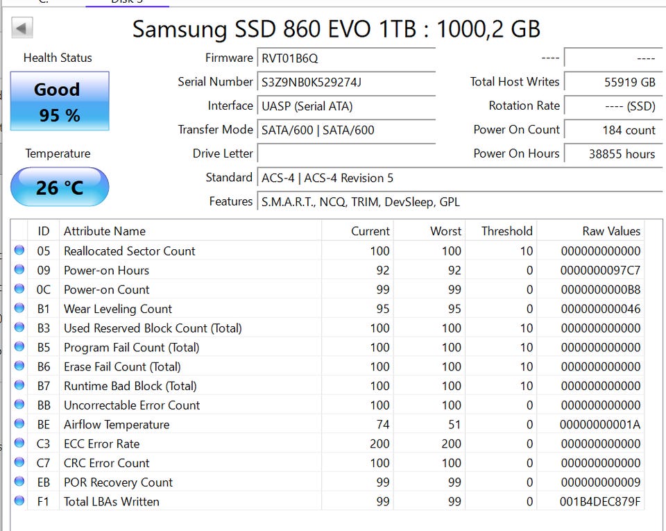Click status orb of Erase Fail Count
This screenshot has height=531, width=666.
coord(19,365)
